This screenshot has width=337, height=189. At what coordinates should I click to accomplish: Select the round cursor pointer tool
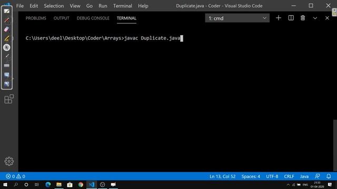[x=7, y=47]
